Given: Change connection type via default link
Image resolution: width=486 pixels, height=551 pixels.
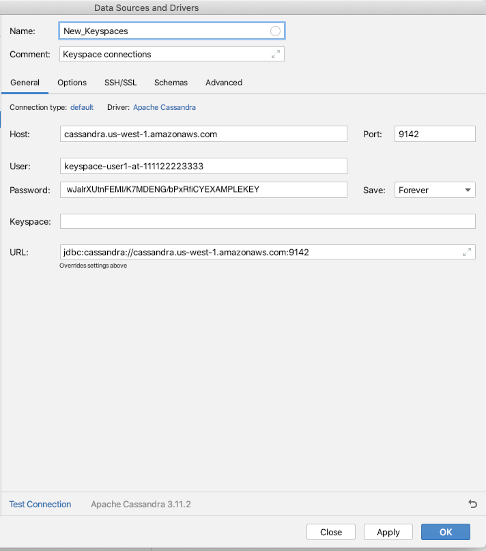Looking at the screenshot, I should (x=82, y=107).
